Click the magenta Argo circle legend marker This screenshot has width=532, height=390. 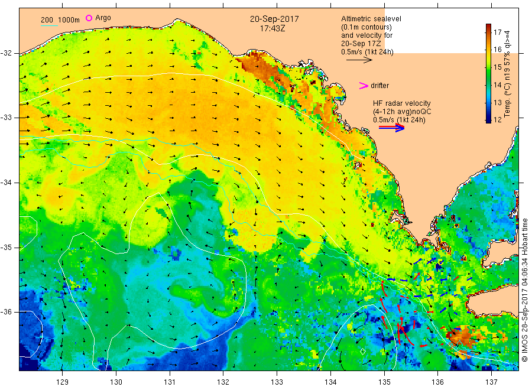(x=89, y=18)
